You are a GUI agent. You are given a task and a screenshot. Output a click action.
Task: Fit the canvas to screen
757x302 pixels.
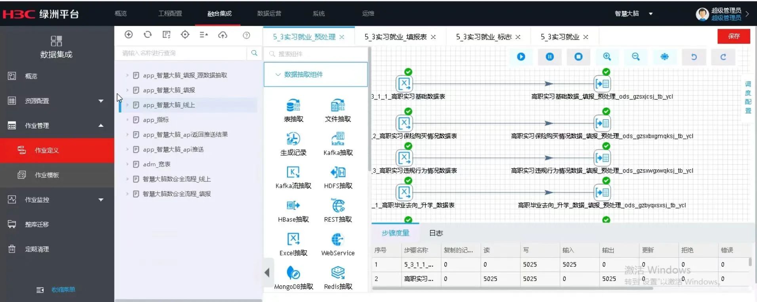[665, 57]
